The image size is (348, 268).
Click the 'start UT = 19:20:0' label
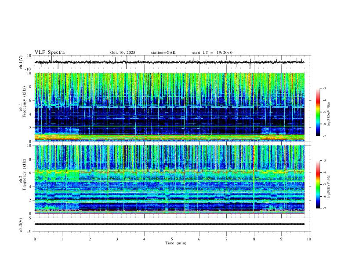pos(212,53)
